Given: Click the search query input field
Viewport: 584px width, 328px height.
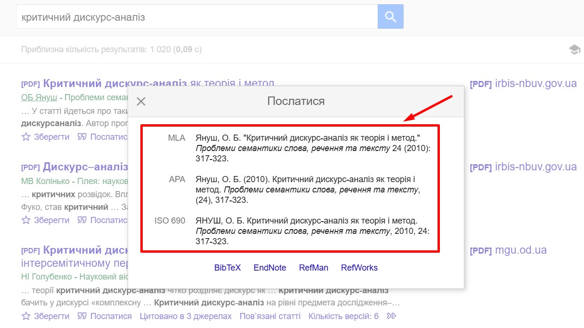Looking at the screenshot, I should (x=197, y=17).
